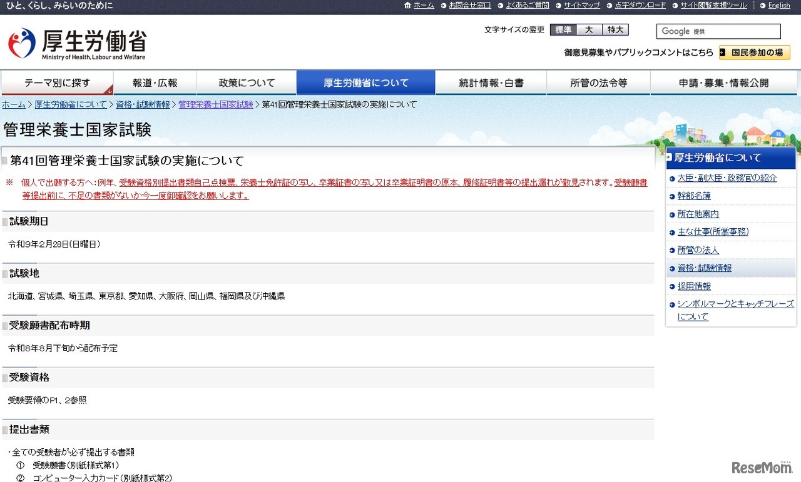801x482 pixels.
Task: Open 所管の法人 sidebar link
Action: click(x=698, y=250)
